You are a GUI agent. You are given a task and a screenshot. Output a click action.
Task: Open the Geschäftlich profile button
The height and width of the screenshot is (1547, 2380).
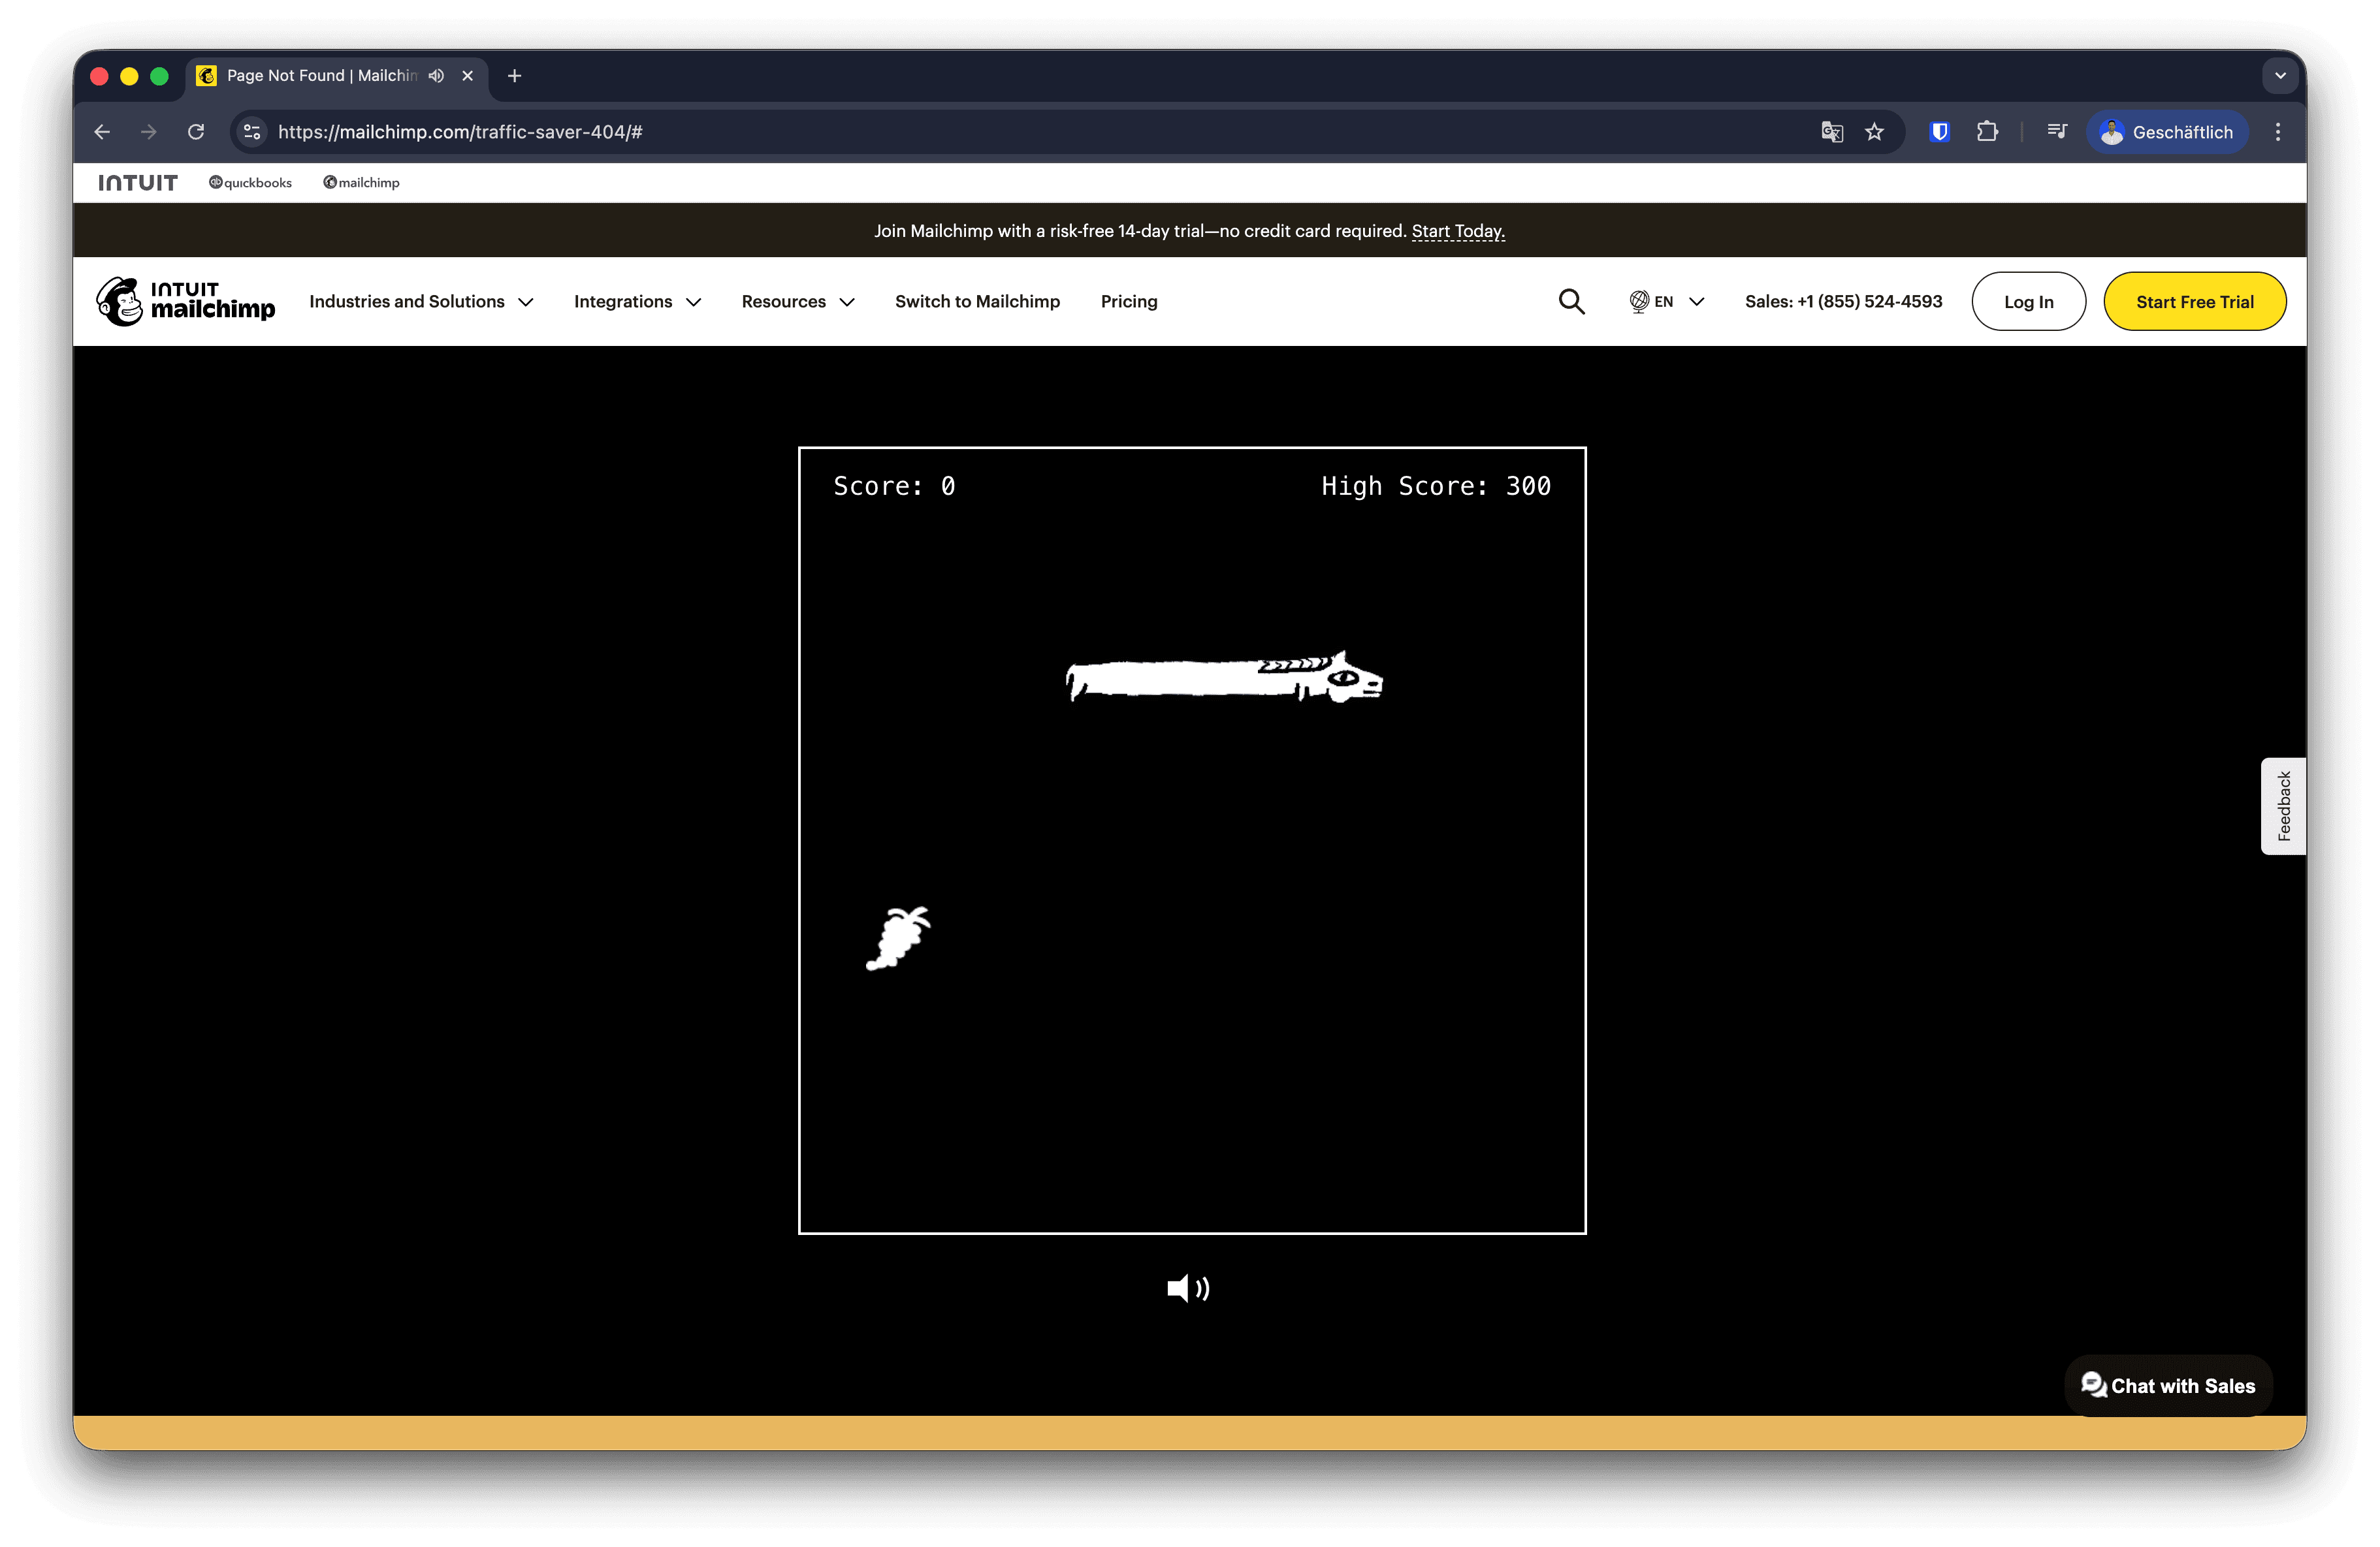[2167, 132]
